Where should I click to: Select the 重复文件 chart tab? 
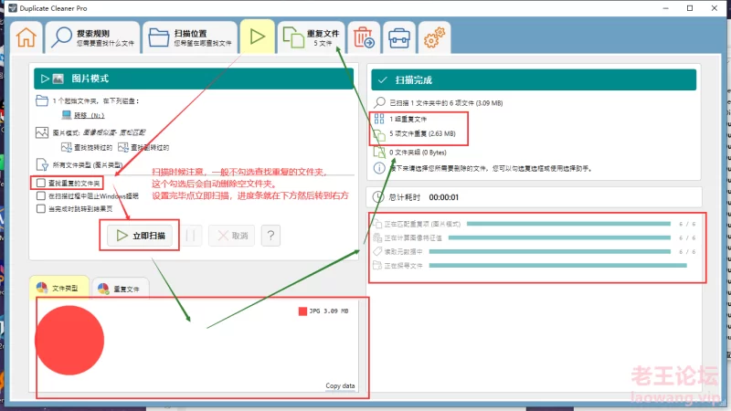pyautogui.click(x=121, y=289)
